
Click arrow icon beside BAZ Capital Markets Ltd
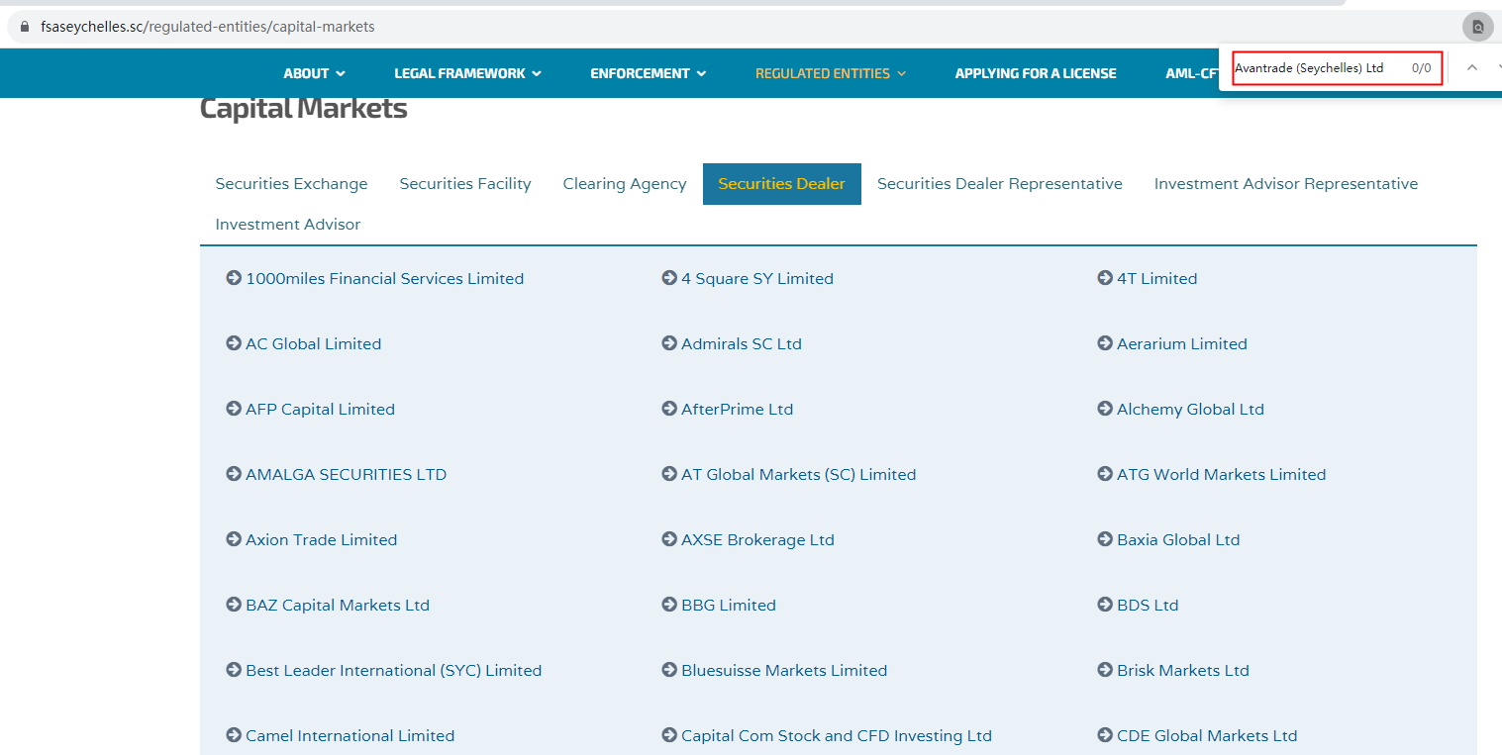pos(234,605)
